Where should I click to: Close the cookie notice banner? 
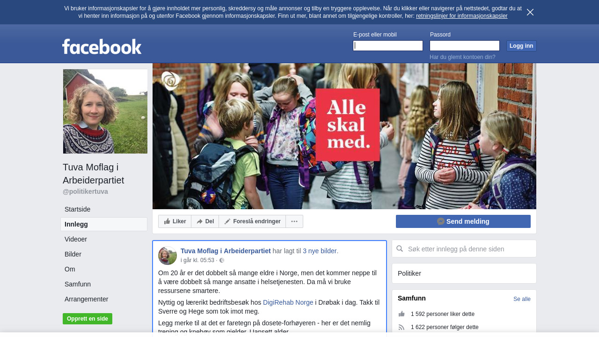click(x=530, y=12)
